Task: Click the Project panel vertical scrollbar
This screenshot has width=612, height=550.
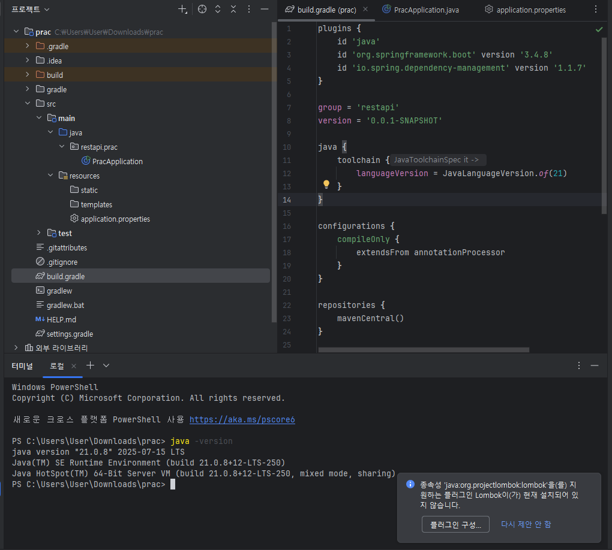Action: pos(274,171)
